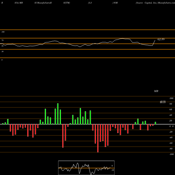The image size is (175, 175).
Task: Click the RSI value 62.39
Action: 161,39
